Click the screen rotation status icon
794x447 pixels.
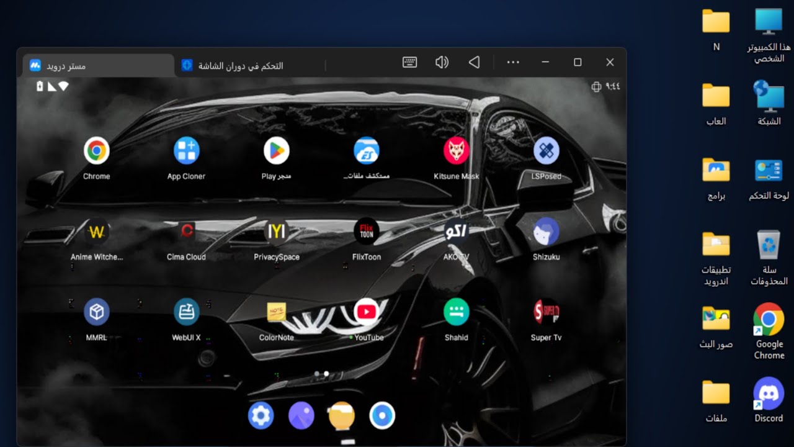point(597,87)
